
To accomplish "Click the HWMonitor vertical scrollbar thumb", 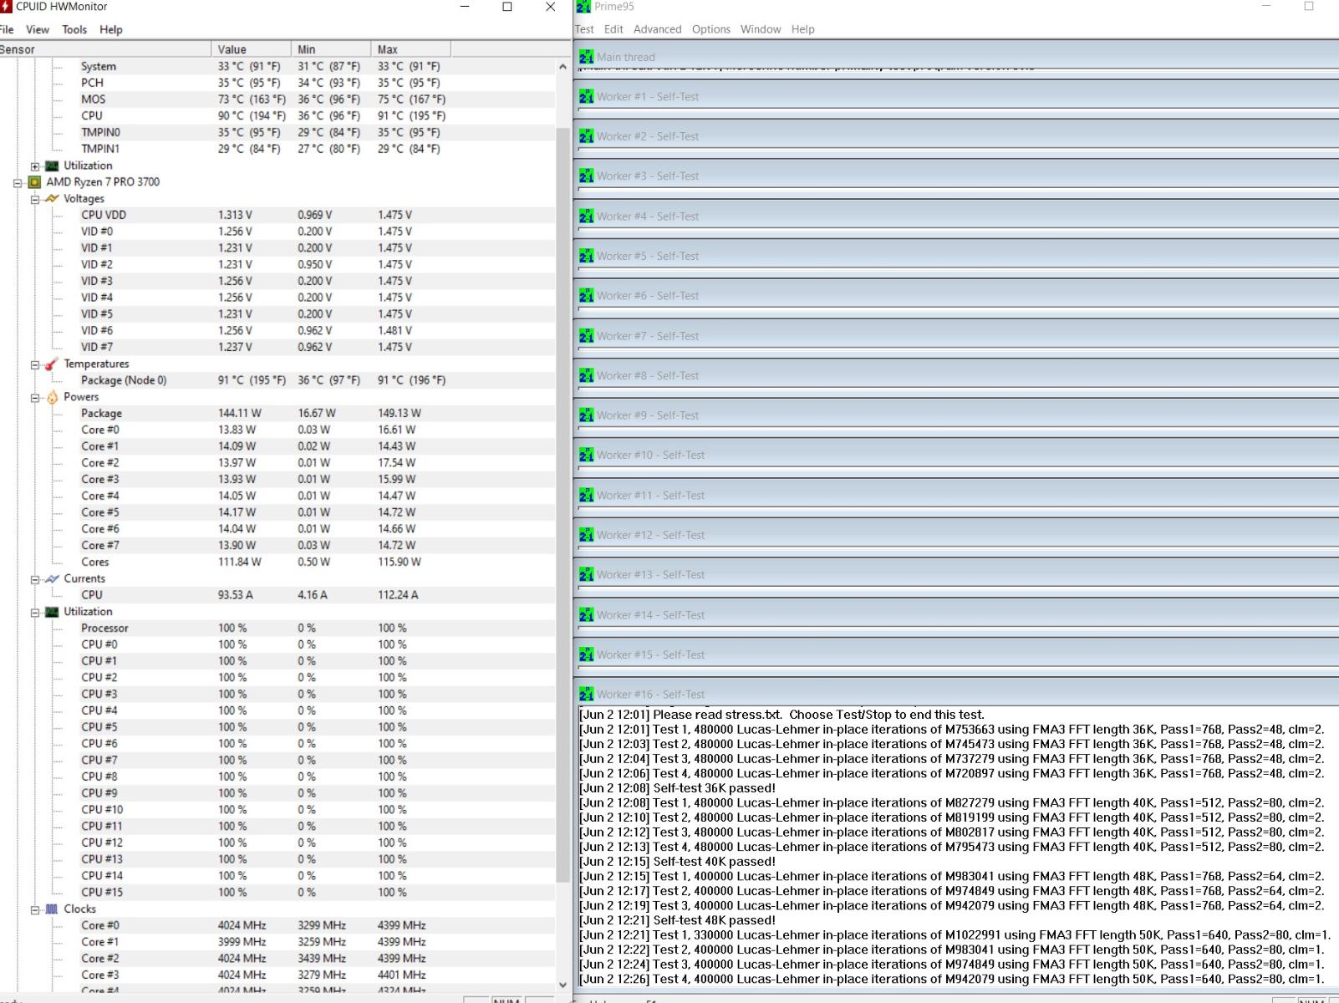I will (563, 505).
